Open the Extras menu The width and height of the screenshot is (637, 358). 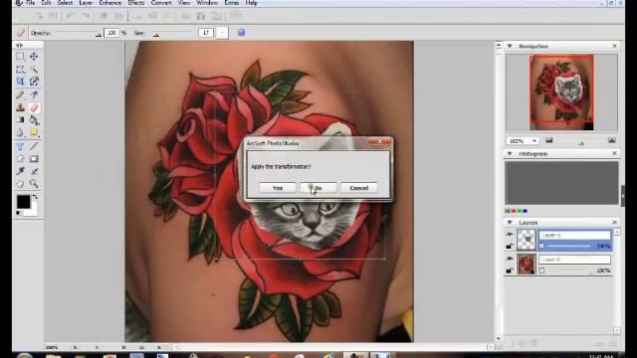coord(232,3)
